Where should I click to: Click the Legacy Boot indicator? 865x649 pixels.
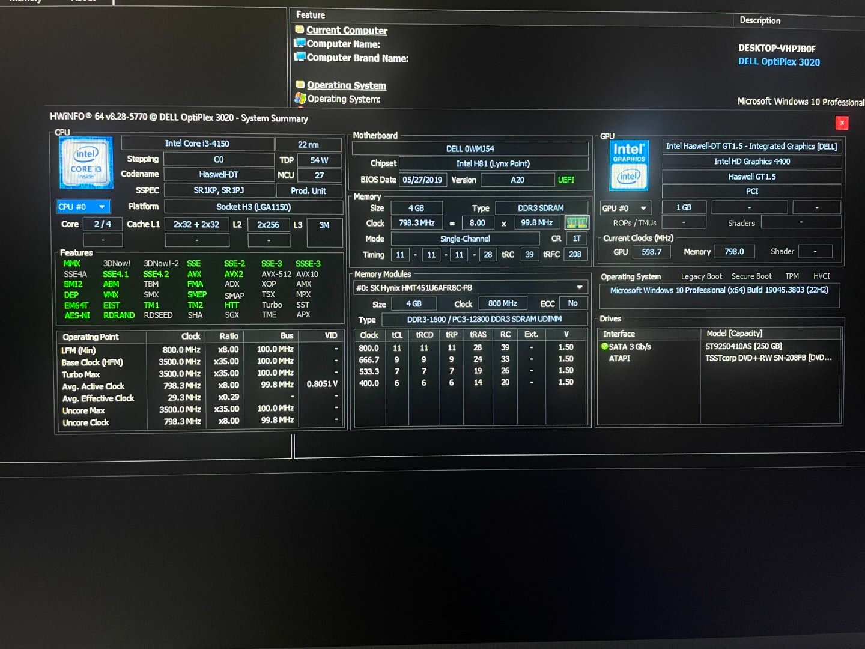pyautogui.click(x=702, y=276)
